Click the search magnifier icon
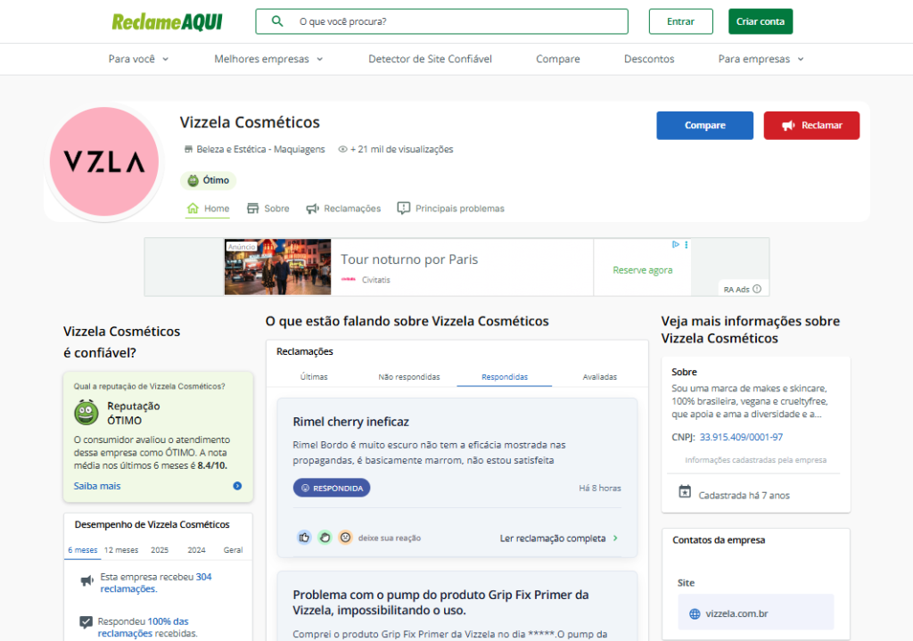913x641 pixels. pos(277,21)
